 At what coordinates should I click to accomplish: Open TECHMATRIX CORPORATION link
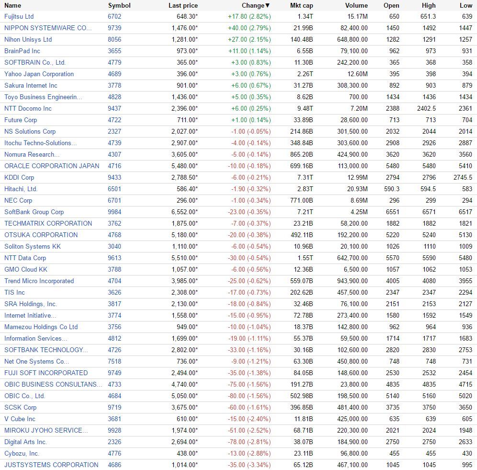point(48,223)
